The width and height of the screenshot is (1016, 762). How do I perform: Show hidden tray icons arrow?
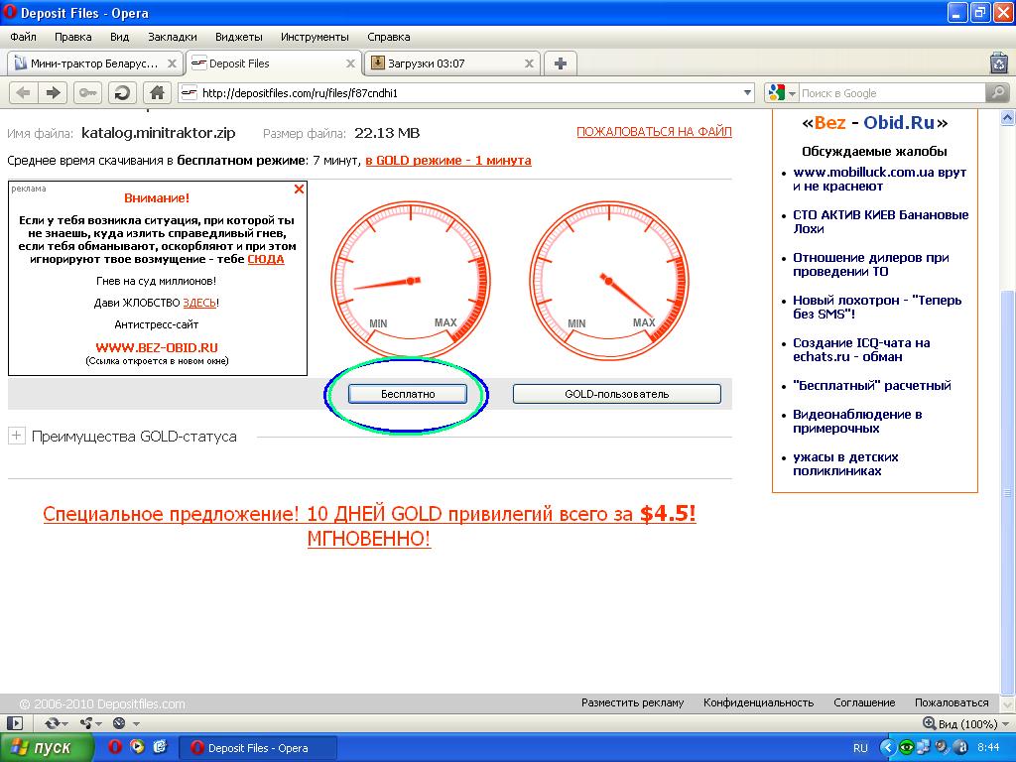click(887, 748)
